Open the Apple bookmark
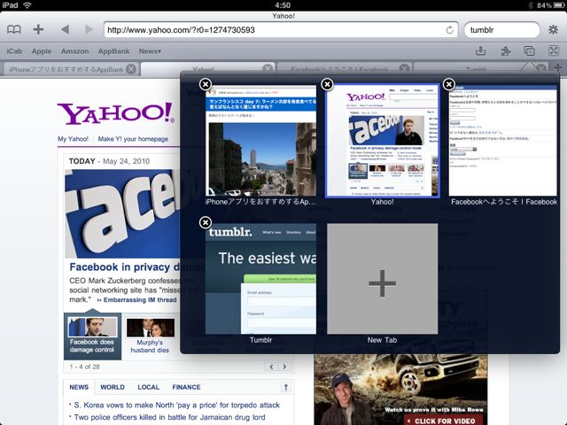567x425 pixels. tap(42, 51)
